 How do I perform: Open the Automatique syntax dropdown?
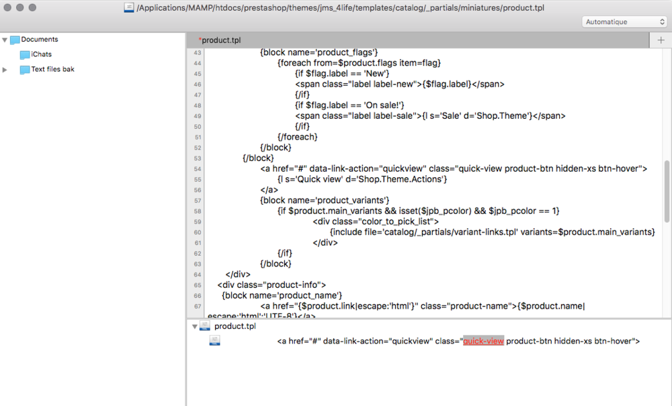coord(624,22)
